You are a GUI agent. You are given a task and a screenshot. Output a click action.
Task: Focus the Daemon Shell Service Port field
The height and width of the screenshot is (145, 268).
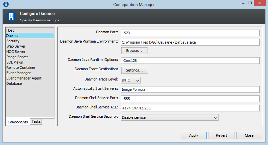point(190,99)
